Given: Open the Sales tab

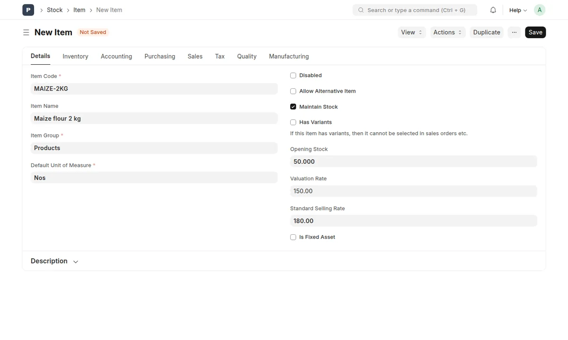Looking at the screenshot, I should point(195,56).
